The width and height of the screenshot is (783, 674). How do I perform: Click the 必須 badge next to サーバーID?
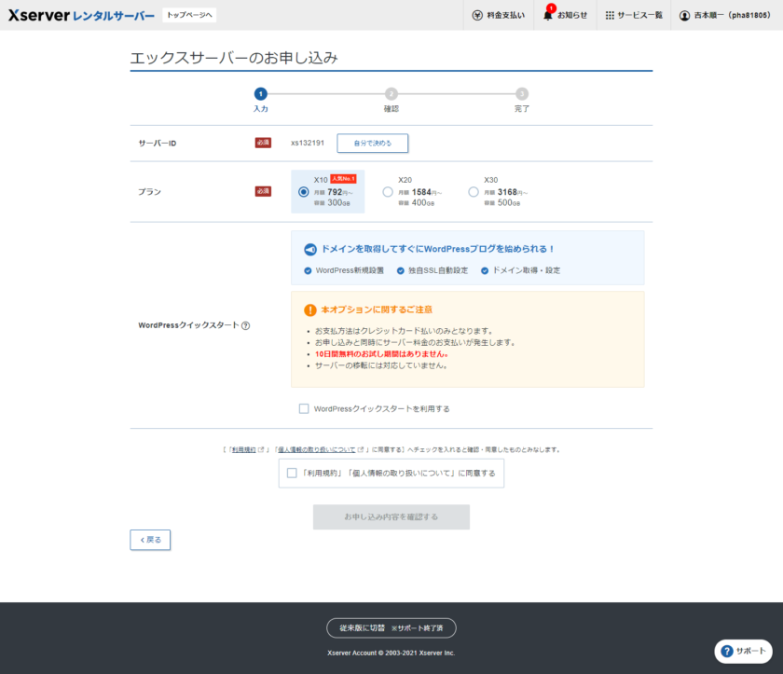[x=263, y=143]
